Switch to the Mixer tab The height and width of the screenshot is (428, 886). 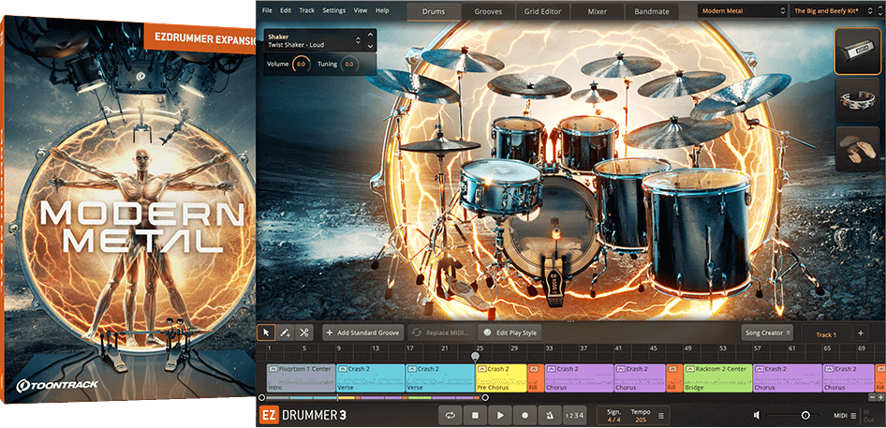pyautogui.click(x=598, y=11)
